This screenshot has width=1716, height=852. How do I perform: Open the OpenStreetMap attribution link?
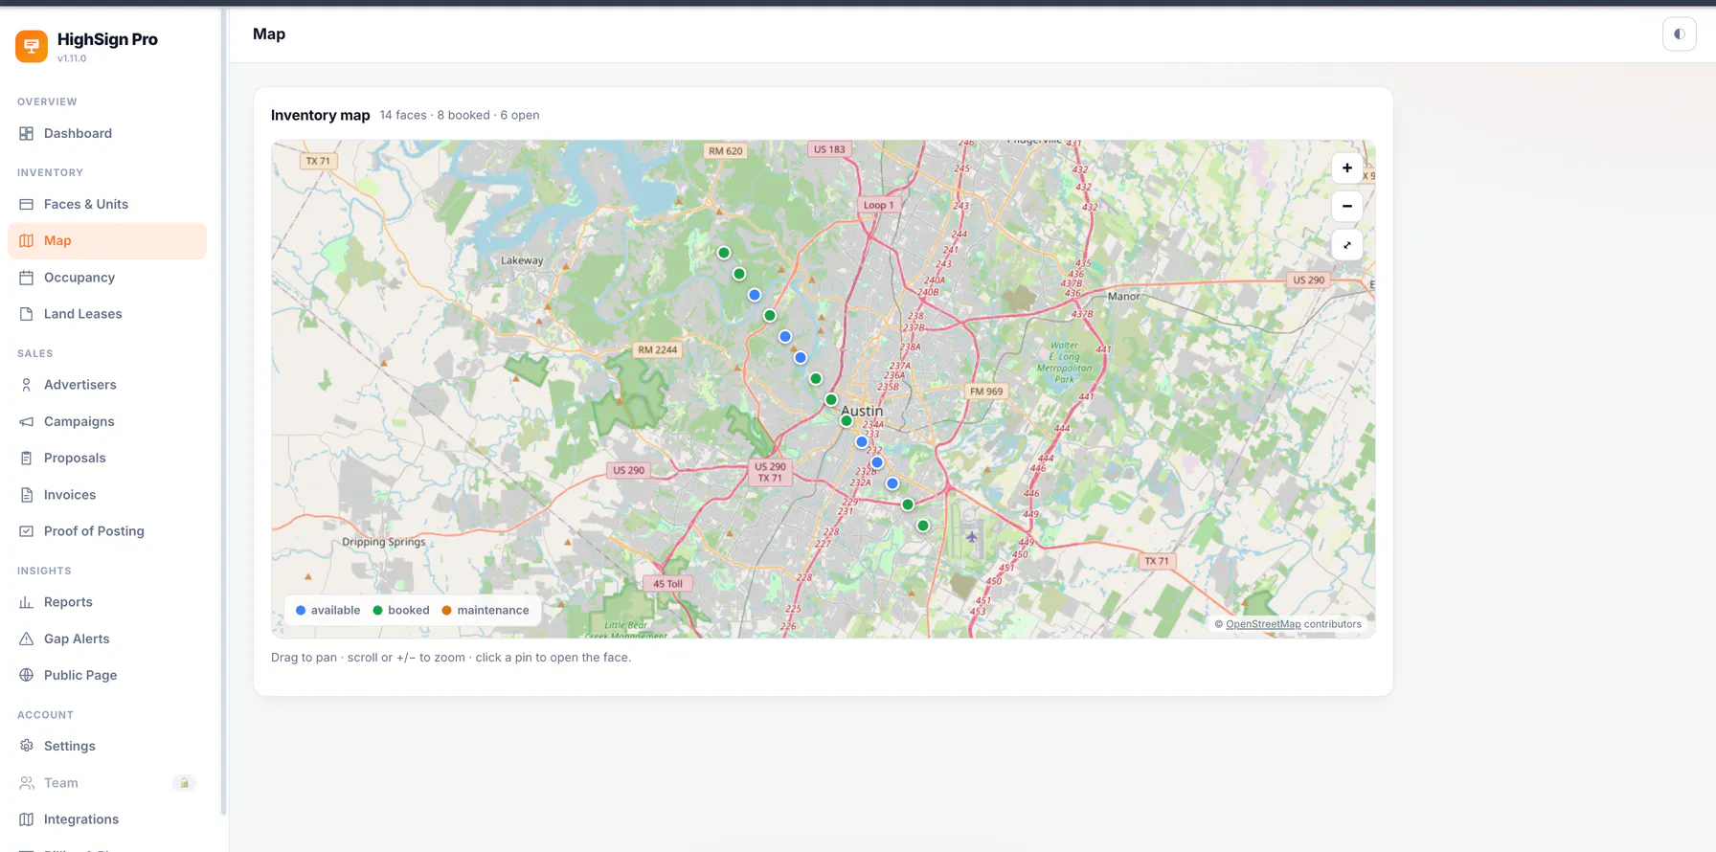coord(1263,624)
